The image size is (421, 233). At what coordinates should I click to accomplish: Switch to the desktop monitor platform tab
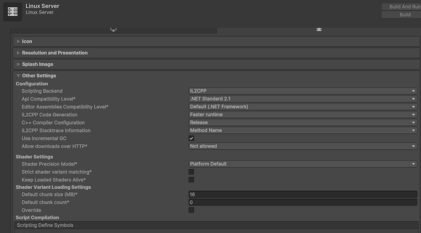(x=113, y=29)
